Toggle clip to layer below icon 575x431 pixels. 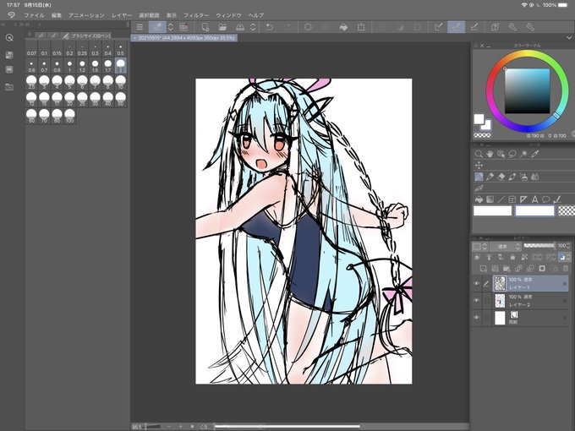point(478,257)
